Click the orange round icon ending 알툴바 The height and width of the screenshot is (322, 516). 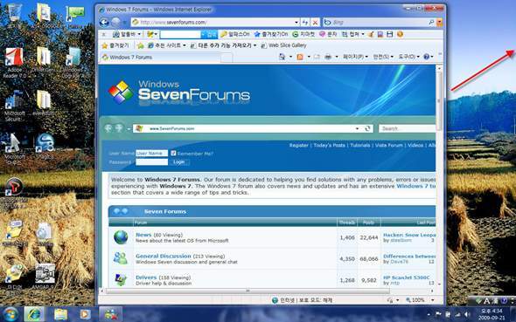click(x=400, y=34)
